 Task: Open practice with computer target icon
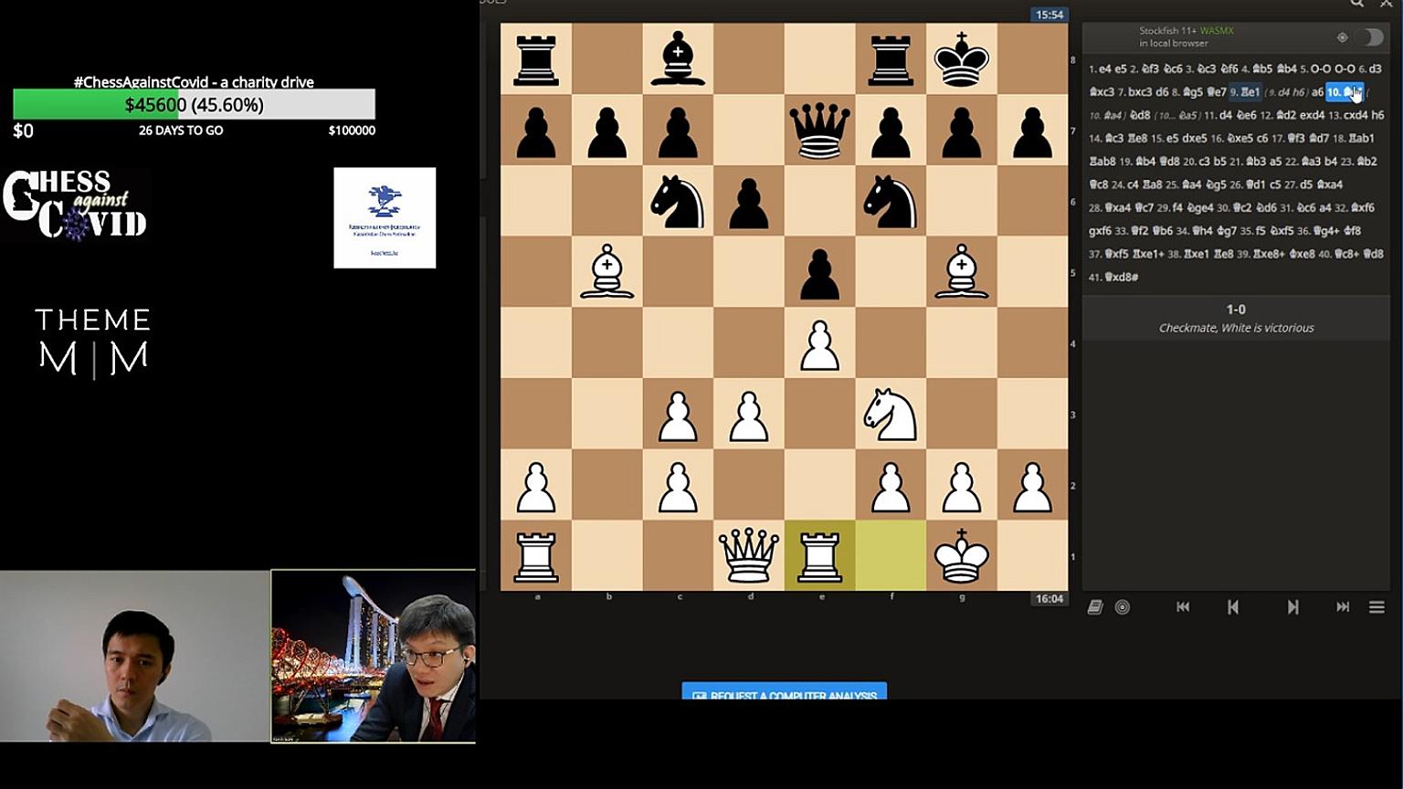[x=1123, y=607]
